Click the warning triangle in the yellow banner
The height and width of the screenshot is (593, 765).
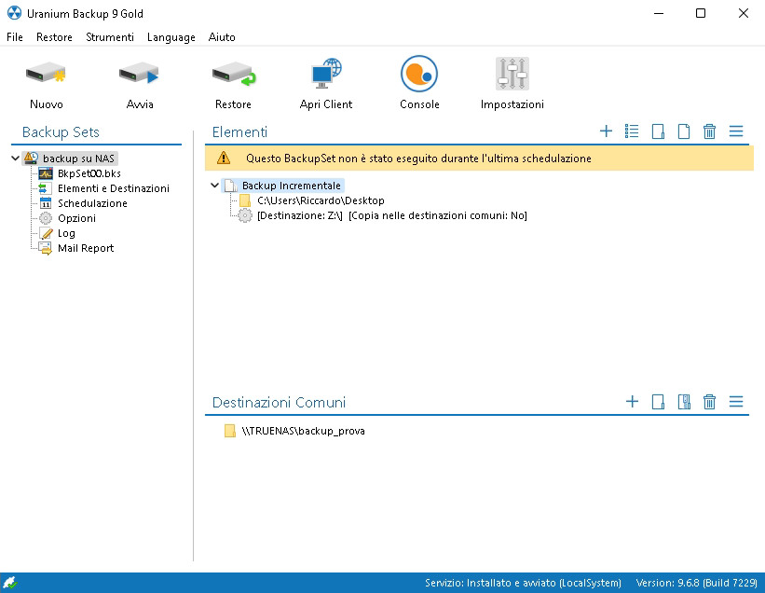(224, 158)
